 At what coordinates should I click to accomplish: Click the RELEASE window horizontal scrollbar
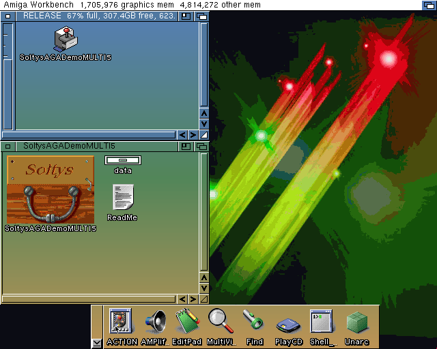89,135
